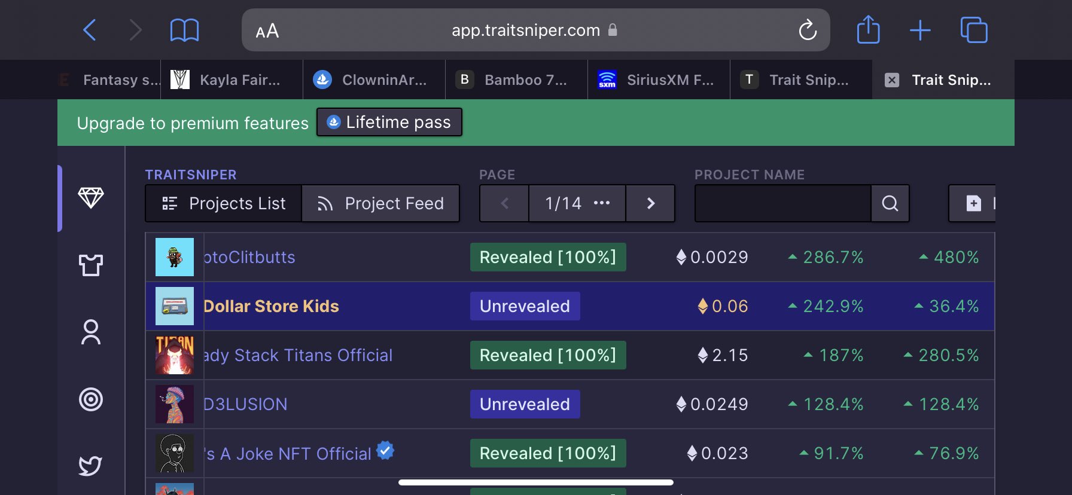The width and height of the screenshot is (1072, 495).
Task: Go to next page chevron
Action: point(651,203)
